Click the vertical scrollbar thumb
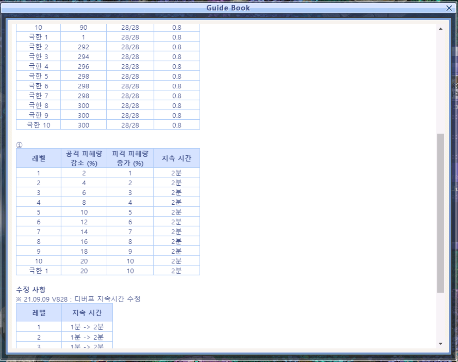This screenshot has height=362, width=458. tap(441, 213)
